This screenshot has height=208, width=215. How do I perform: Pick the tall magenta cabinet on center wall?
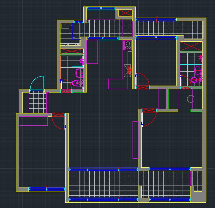[x=135, y=140]
